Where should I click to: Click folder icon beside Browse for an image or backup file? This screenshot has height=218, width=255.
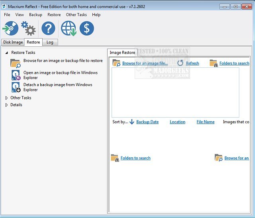coord(16,63)
